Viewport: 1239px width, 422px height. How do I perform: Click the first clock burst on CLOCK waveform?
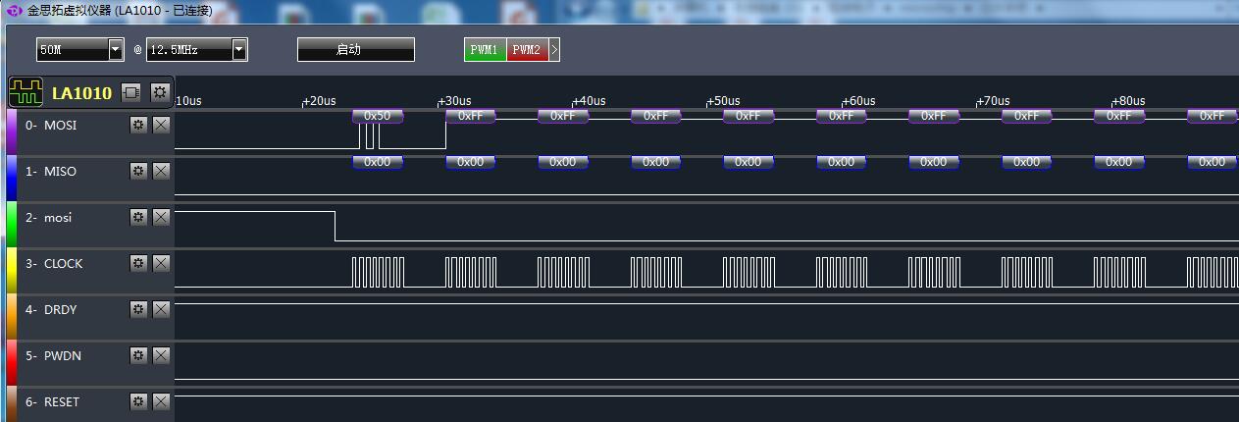(378, 272)
